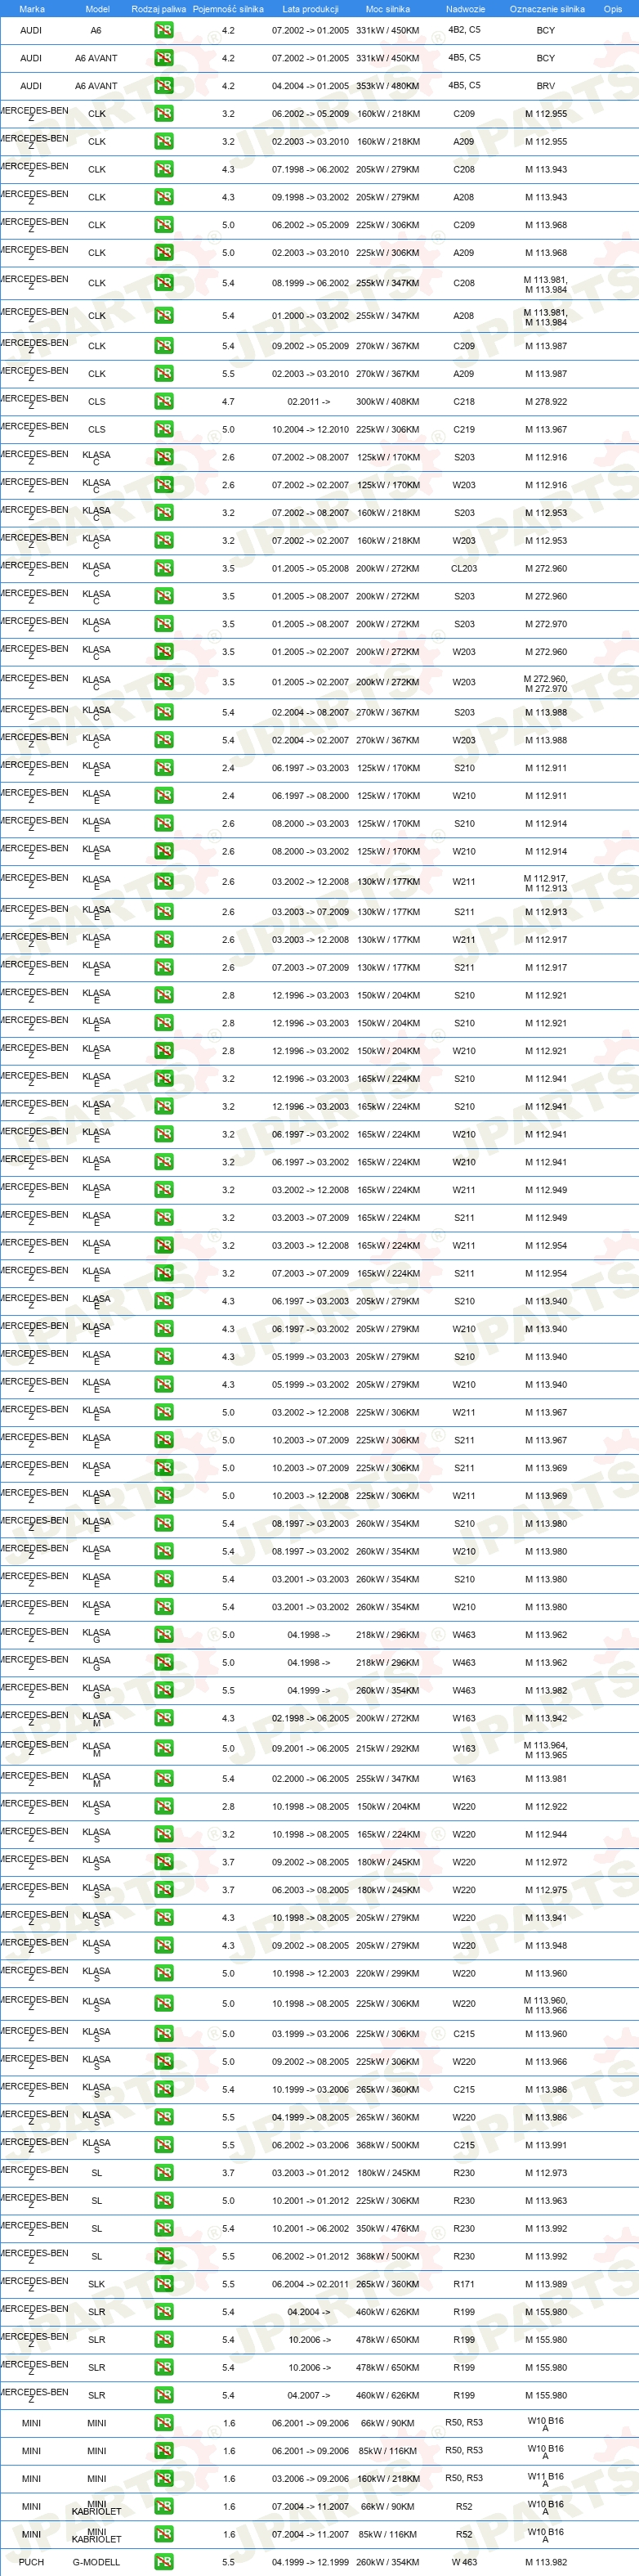
Task: Click the Model column header
Action: pyautogui.click(x=97, y=9)
